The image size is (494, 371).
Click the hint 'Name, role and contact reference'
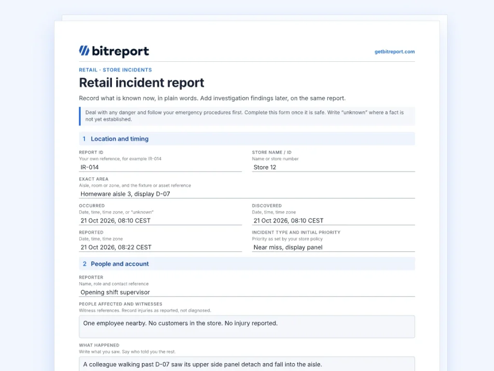click(114, 284)
